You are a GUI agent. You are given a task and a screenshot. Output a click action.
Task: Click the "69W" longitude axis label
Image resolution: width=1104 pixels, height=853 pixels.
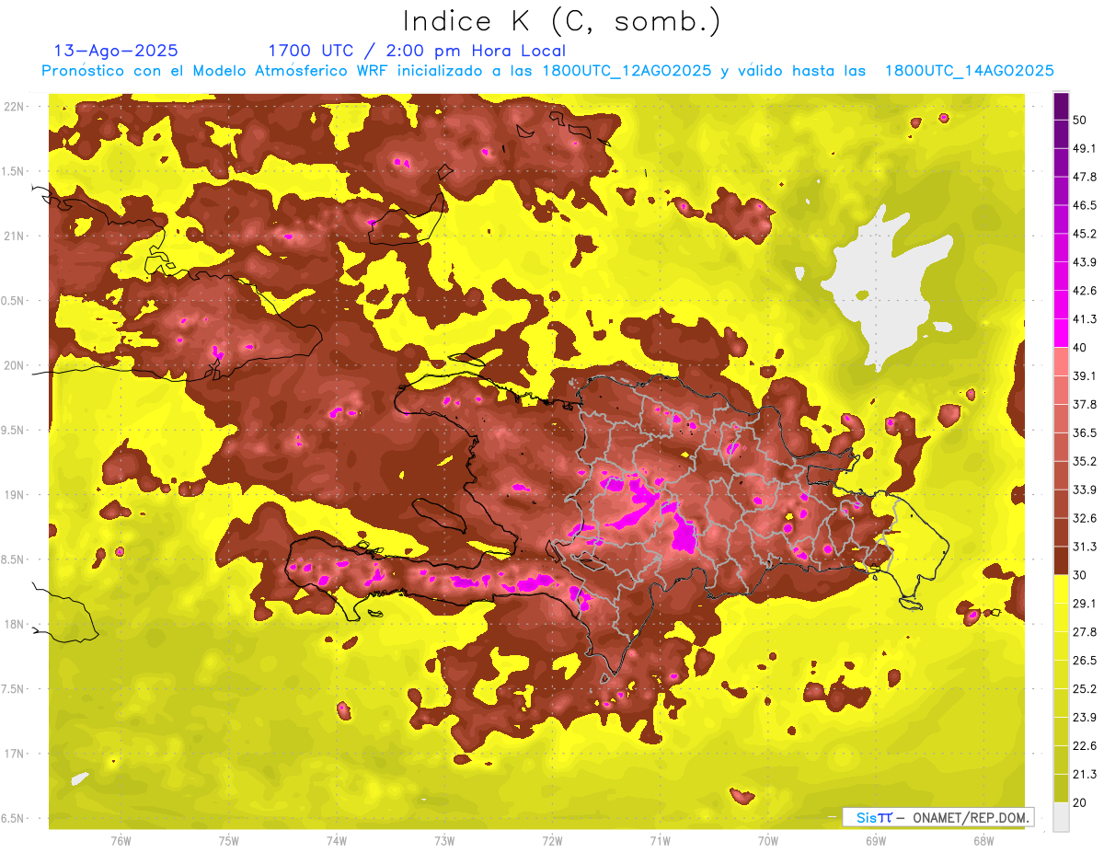click(875, 841)
